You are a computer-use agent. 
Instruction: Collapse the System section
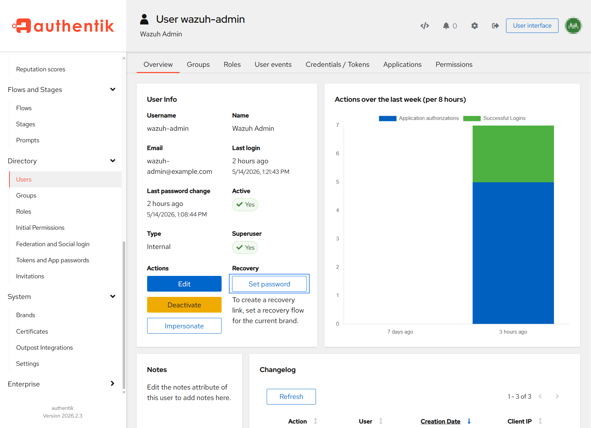point(113,297)
